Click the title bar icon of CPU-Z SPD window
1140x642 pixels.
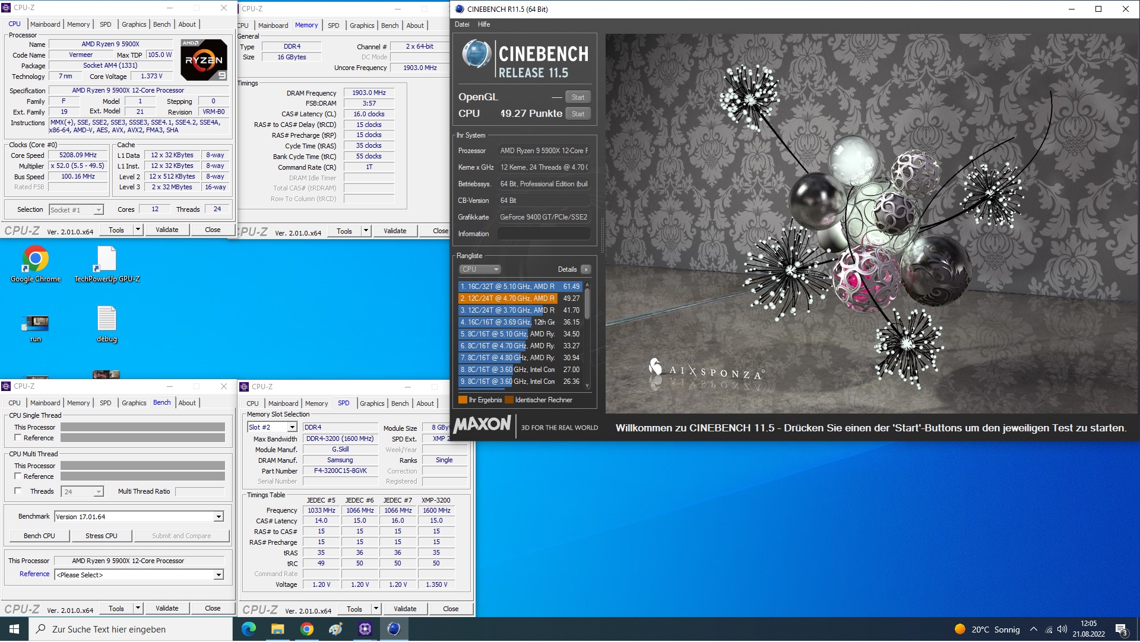(243, 387)
